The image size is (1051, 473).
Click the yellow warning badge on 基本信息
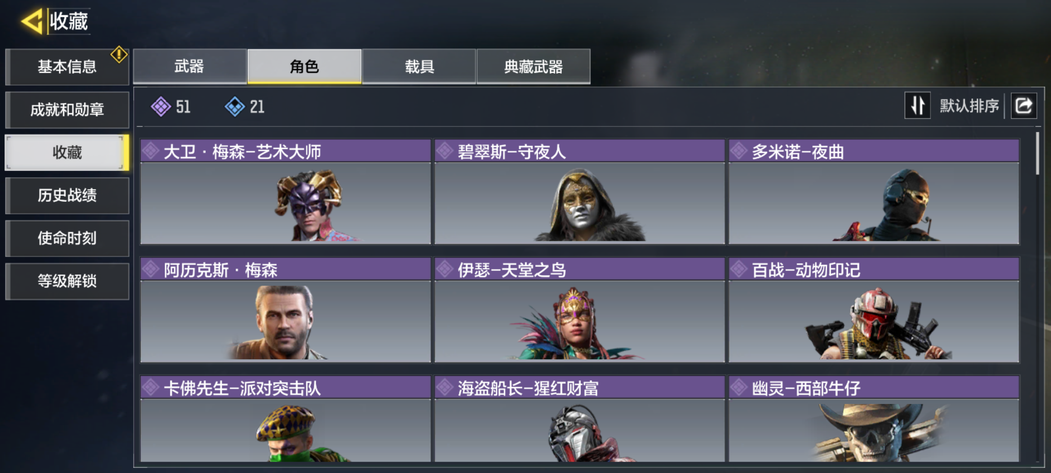click(x=119, y=55)
